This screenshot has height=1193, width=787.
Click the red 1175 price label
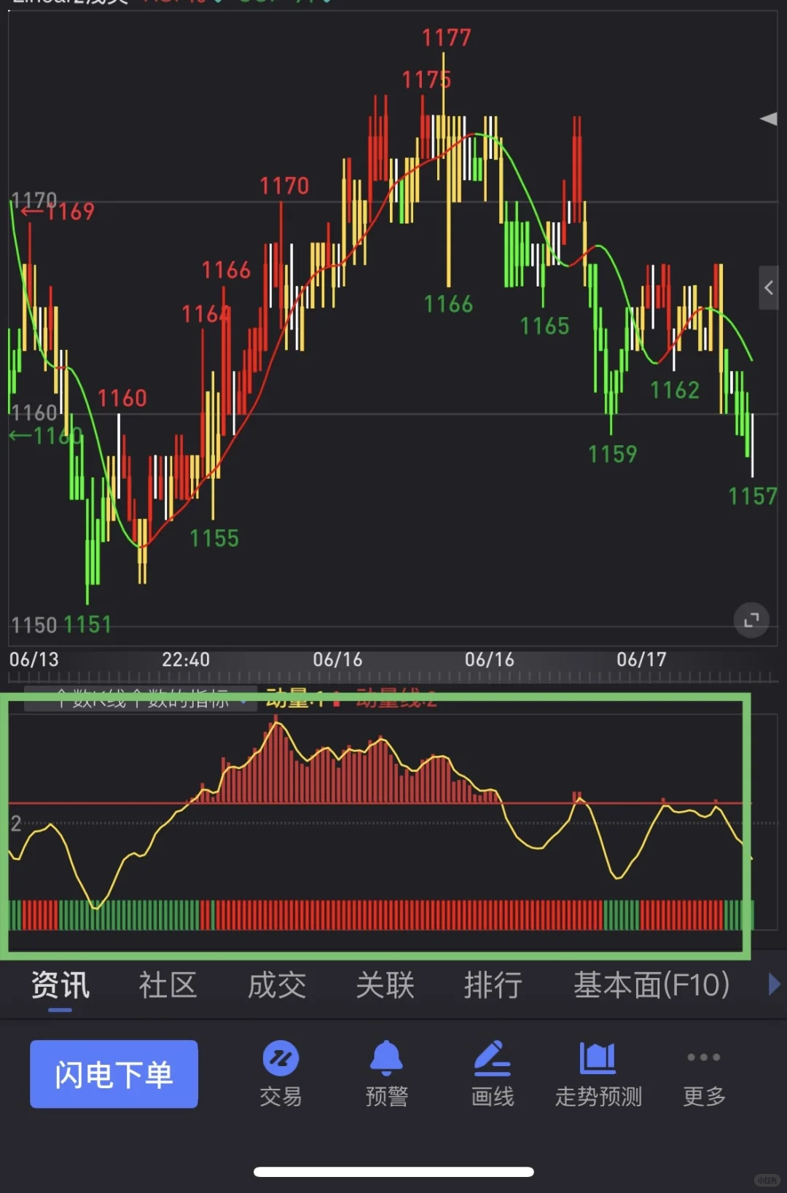[x=427, y=79]
